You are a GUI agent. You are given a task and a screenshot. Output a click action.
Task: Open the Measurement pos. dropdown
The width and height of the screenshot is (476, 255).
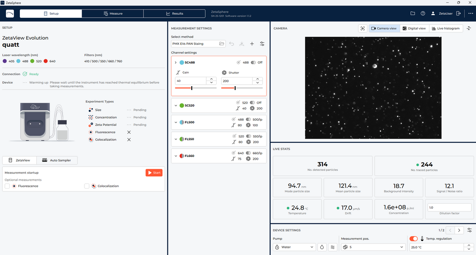(373, 247)
